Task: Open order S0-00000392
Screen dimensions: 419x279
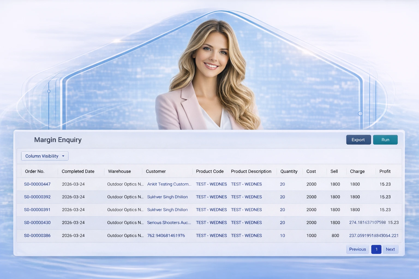Action: pyautogui.click(x=37, y=197)
